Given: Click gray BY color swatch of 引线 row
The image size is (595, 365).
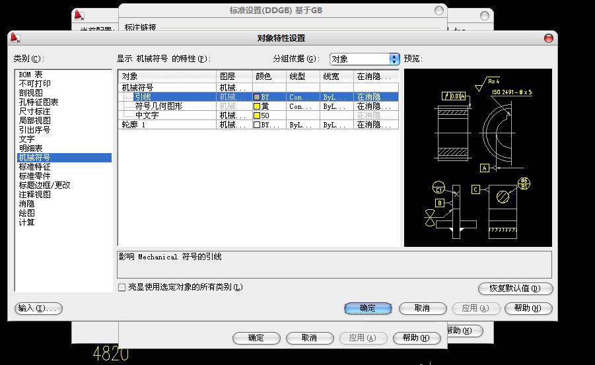Looking at the screenshot, I should pos(257,97).
